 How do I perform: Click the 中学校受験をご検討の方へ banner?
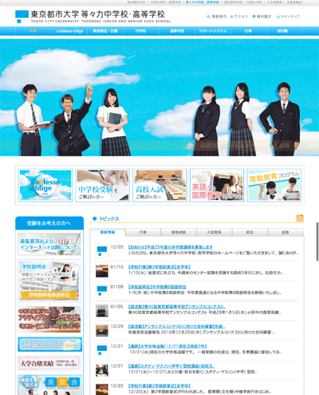tap(103, 186)
